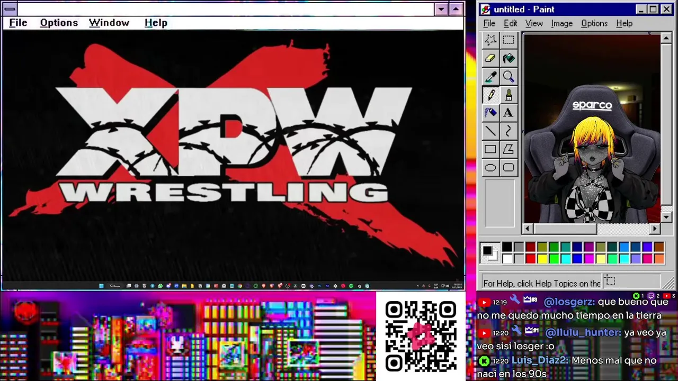Pick the Rounded Rectangle tool
The width and height of the screenshot is (678, 381).
pos(508,168)
